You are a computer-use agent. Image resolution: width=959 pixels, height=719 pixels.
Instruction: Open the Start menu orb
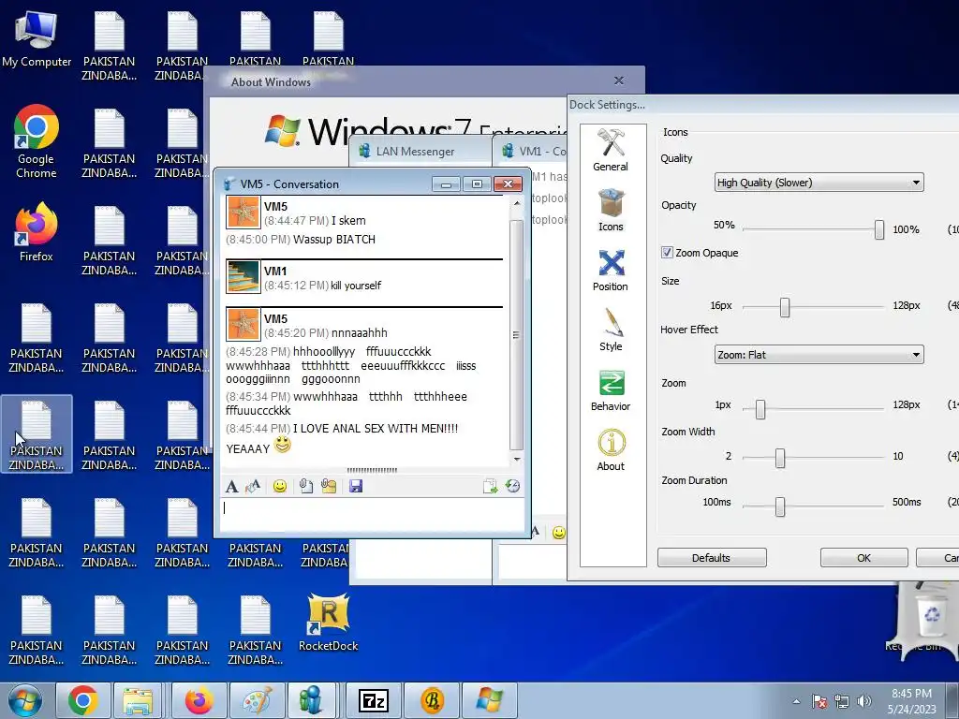(25, 700)
